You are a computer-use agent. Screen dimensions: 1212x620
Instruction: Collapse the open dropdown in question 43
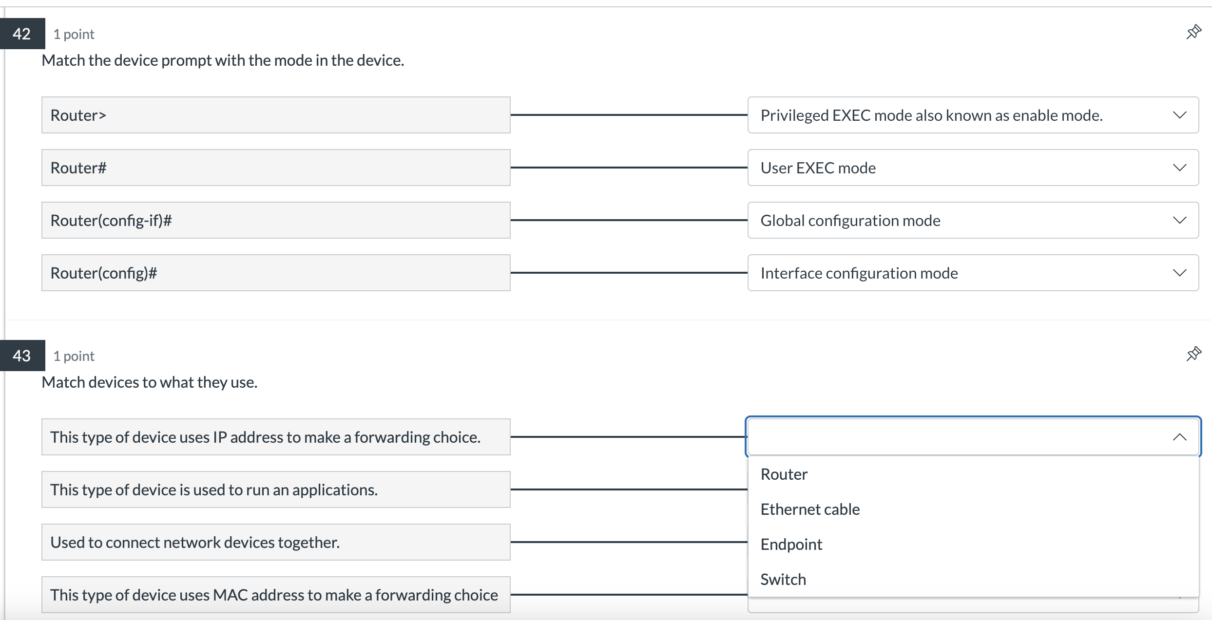pos(1180,437)
